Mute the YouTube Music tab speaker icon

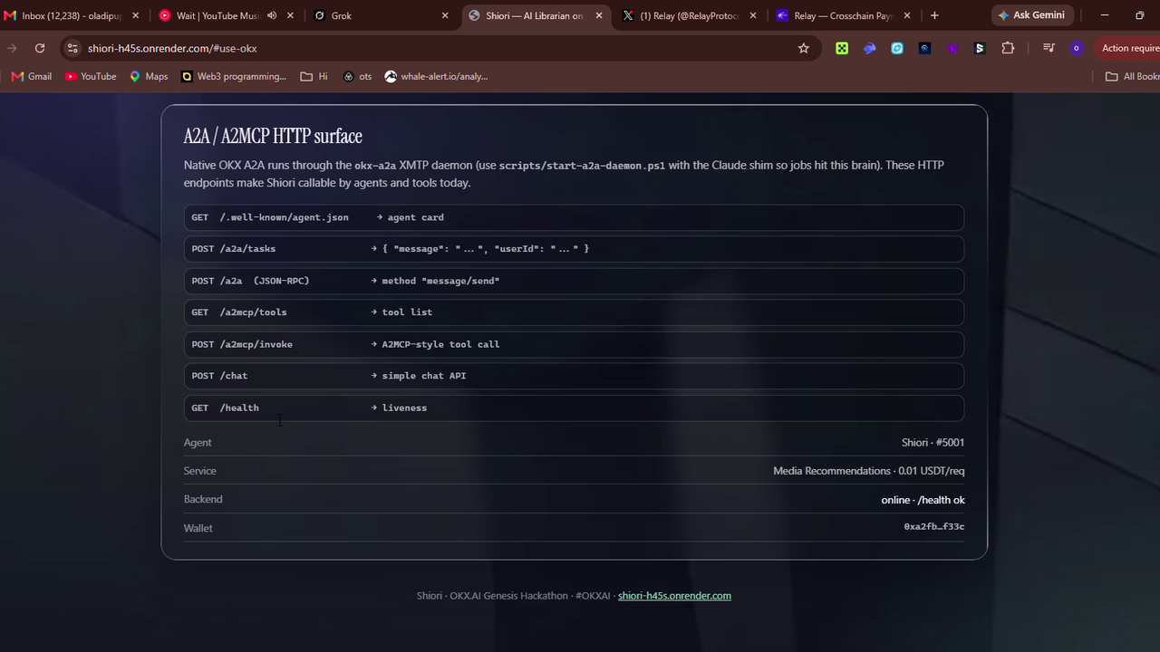(x=272, y=15)
